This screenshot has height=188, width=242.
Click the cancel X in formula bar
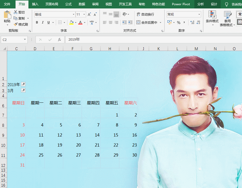click(41, 40)
